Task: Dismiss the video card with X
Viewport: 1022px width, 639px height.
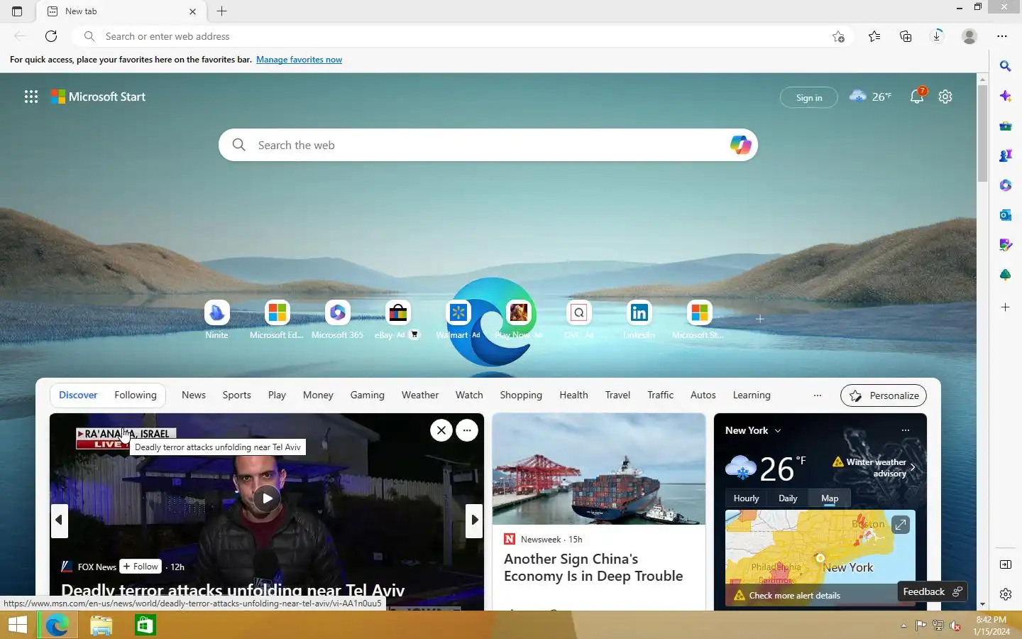Action: pos(441,430)
